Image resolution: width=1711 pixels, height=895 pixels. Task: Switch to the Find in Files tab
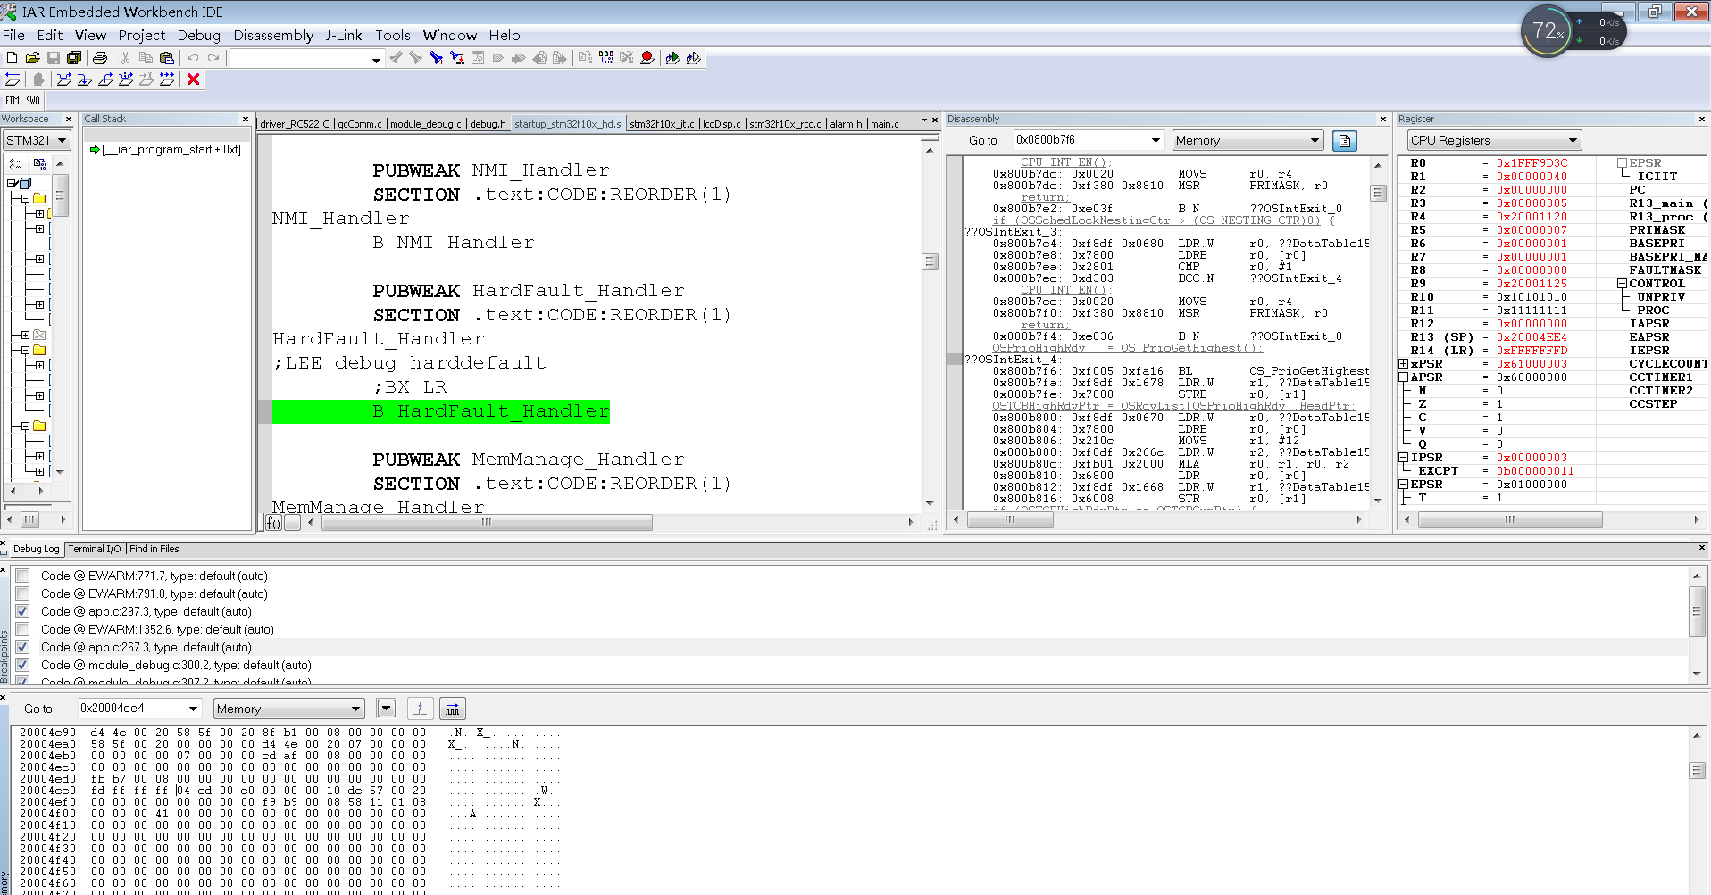click(154, 549)
